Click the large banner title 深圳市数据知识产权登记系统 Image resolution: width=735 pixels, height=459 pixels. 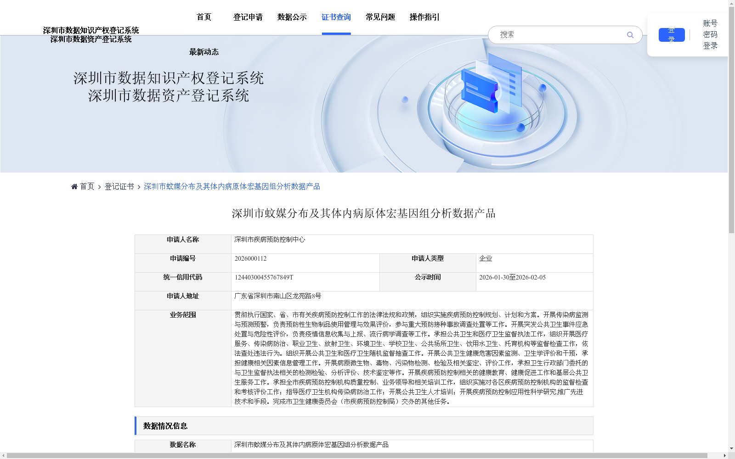pyautogui.click(x=169, y=78)
